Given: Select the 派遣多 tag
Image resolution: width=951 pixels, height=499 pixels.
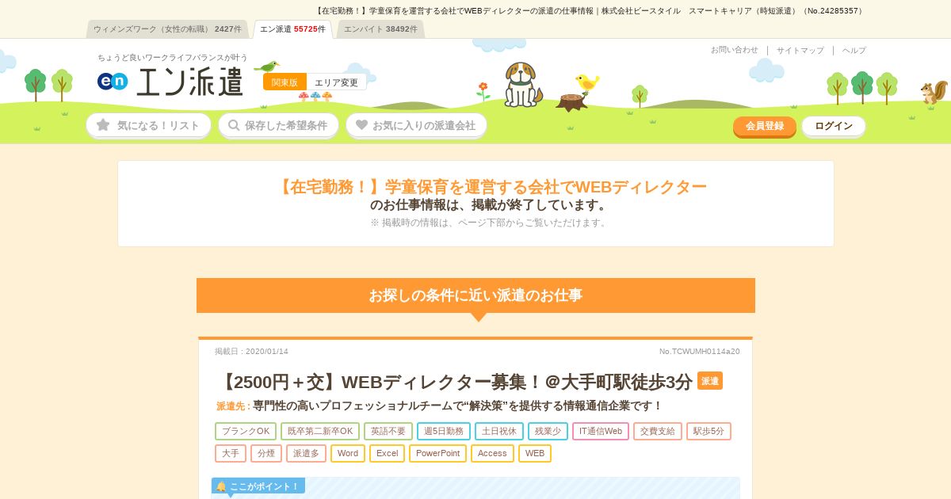Looking at the screenshot, I should pyautogui.click(x=306, y=454).
